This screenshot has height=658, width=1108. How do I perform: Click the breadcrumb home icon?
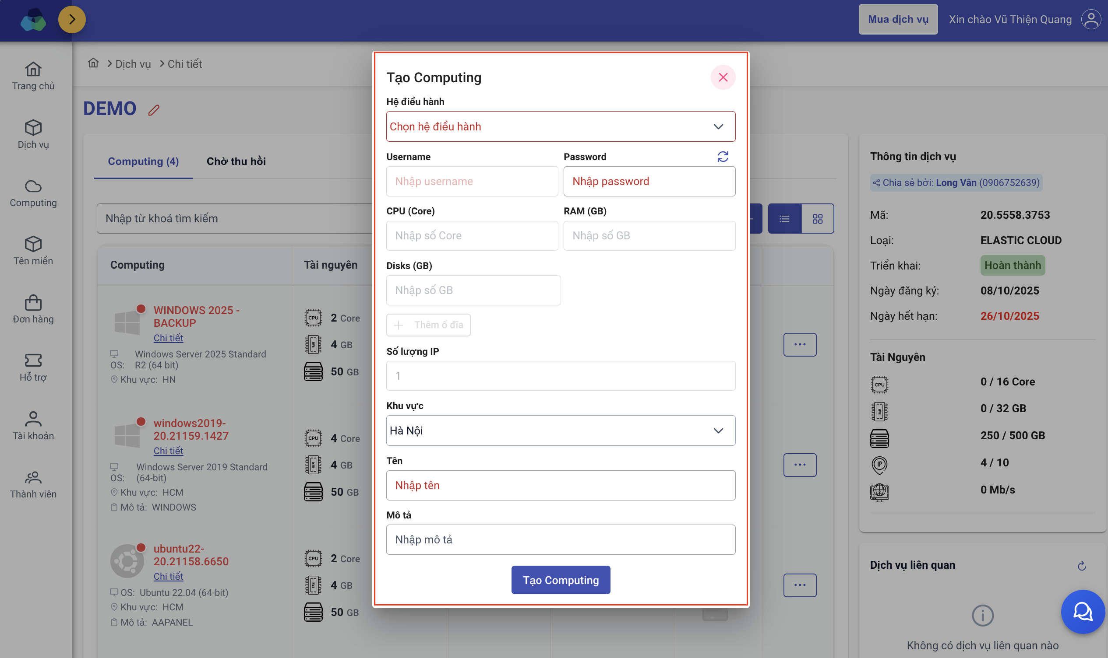coord(93,63)
